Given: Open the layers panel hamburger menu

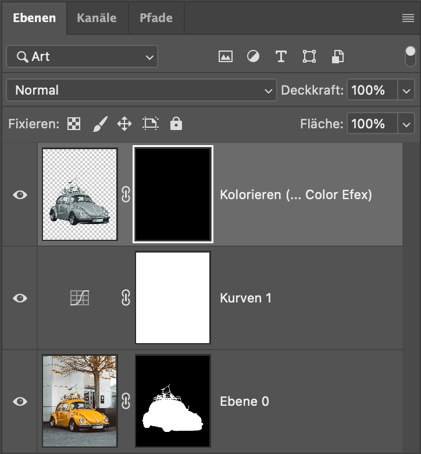Looking at the screenshot, I should point(408,18).
